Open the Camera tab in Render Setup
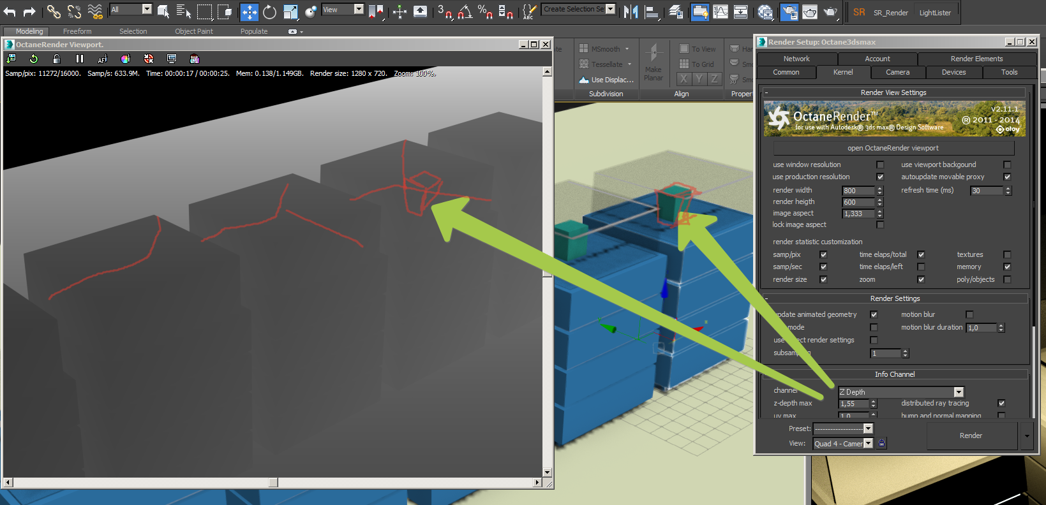The height and width of the screenshot is (505, 1046). pyautogui.click(x=897, y=72)
